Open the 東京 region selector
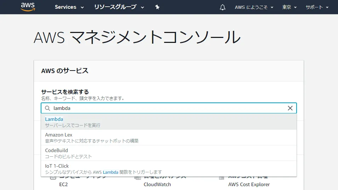Screen dimensions: 338x190 pos(289,7)
